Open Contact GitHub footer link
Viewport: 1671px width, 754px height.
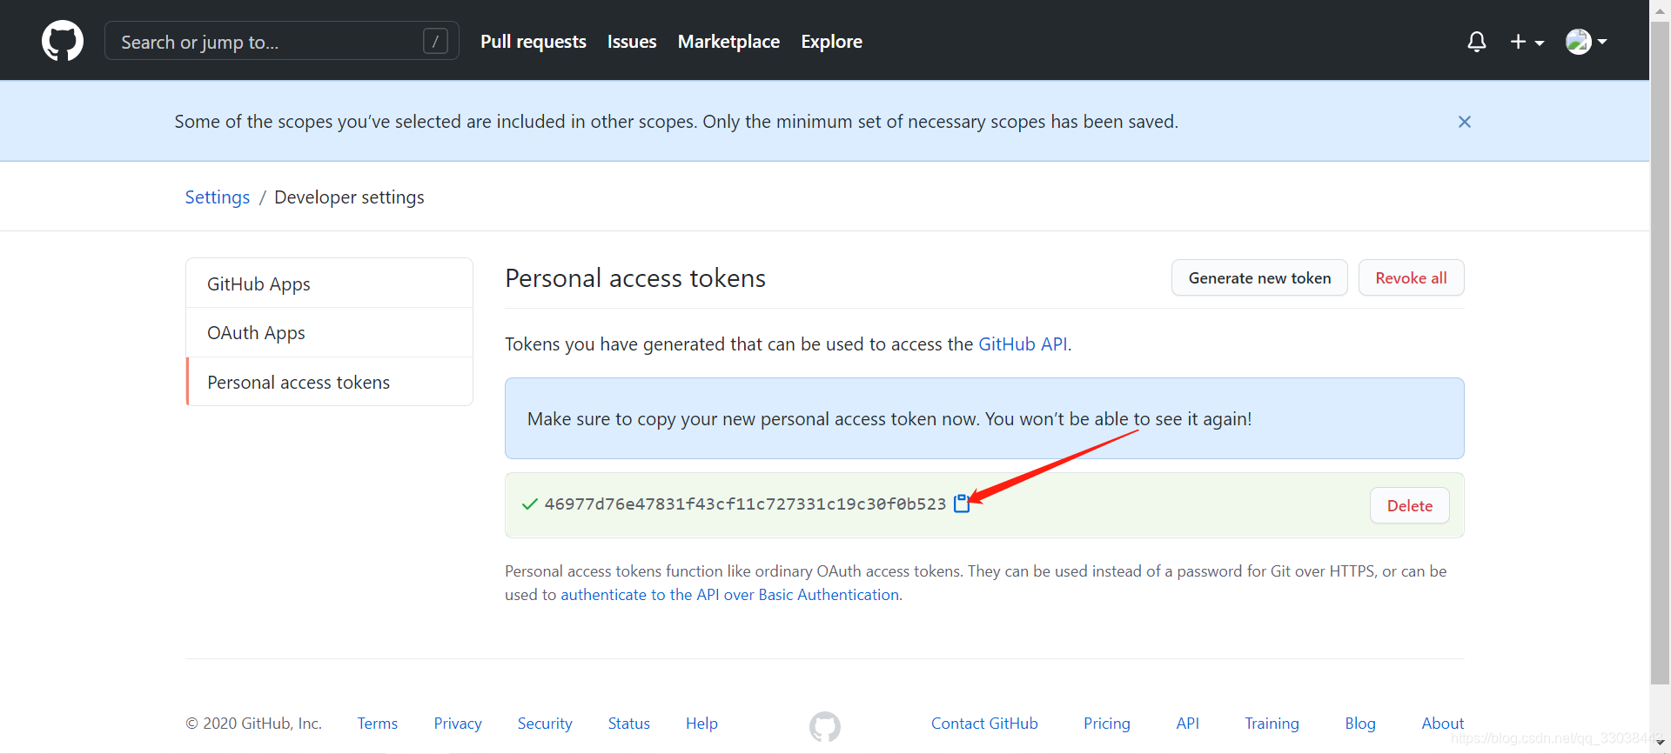coord(984,724)
